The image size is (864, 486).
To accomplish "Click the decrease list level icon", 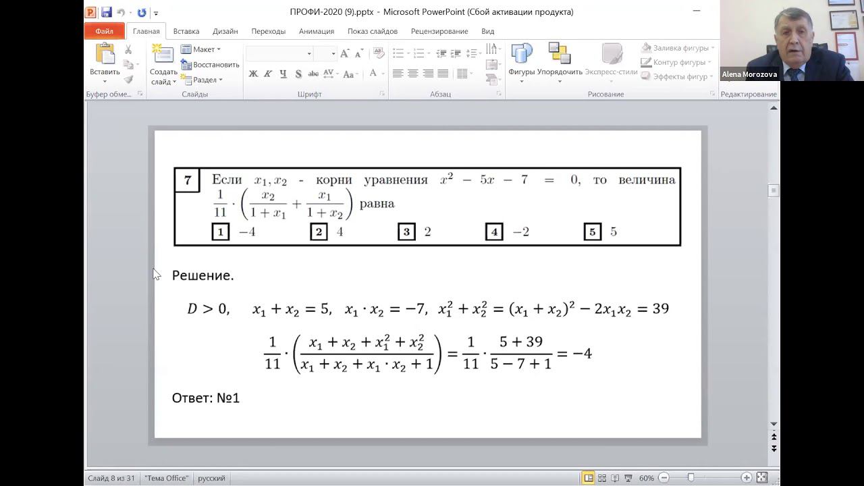I will 441,53.
